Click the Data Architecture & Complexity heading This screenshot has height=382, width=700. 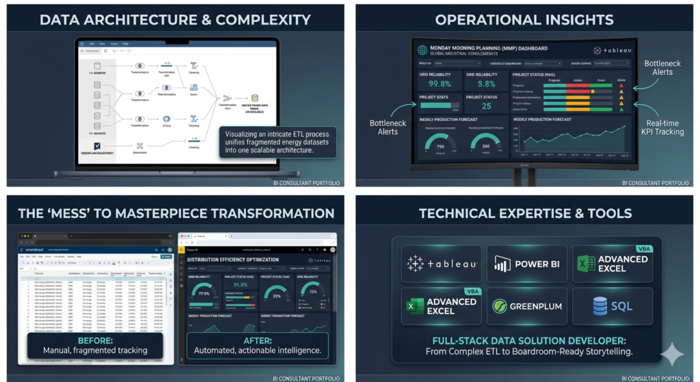[x=175, y=20]
